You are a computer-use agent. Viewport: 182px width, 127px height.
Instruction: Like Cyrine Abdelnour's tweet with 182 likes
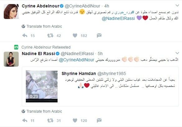[x=75, y=35]
